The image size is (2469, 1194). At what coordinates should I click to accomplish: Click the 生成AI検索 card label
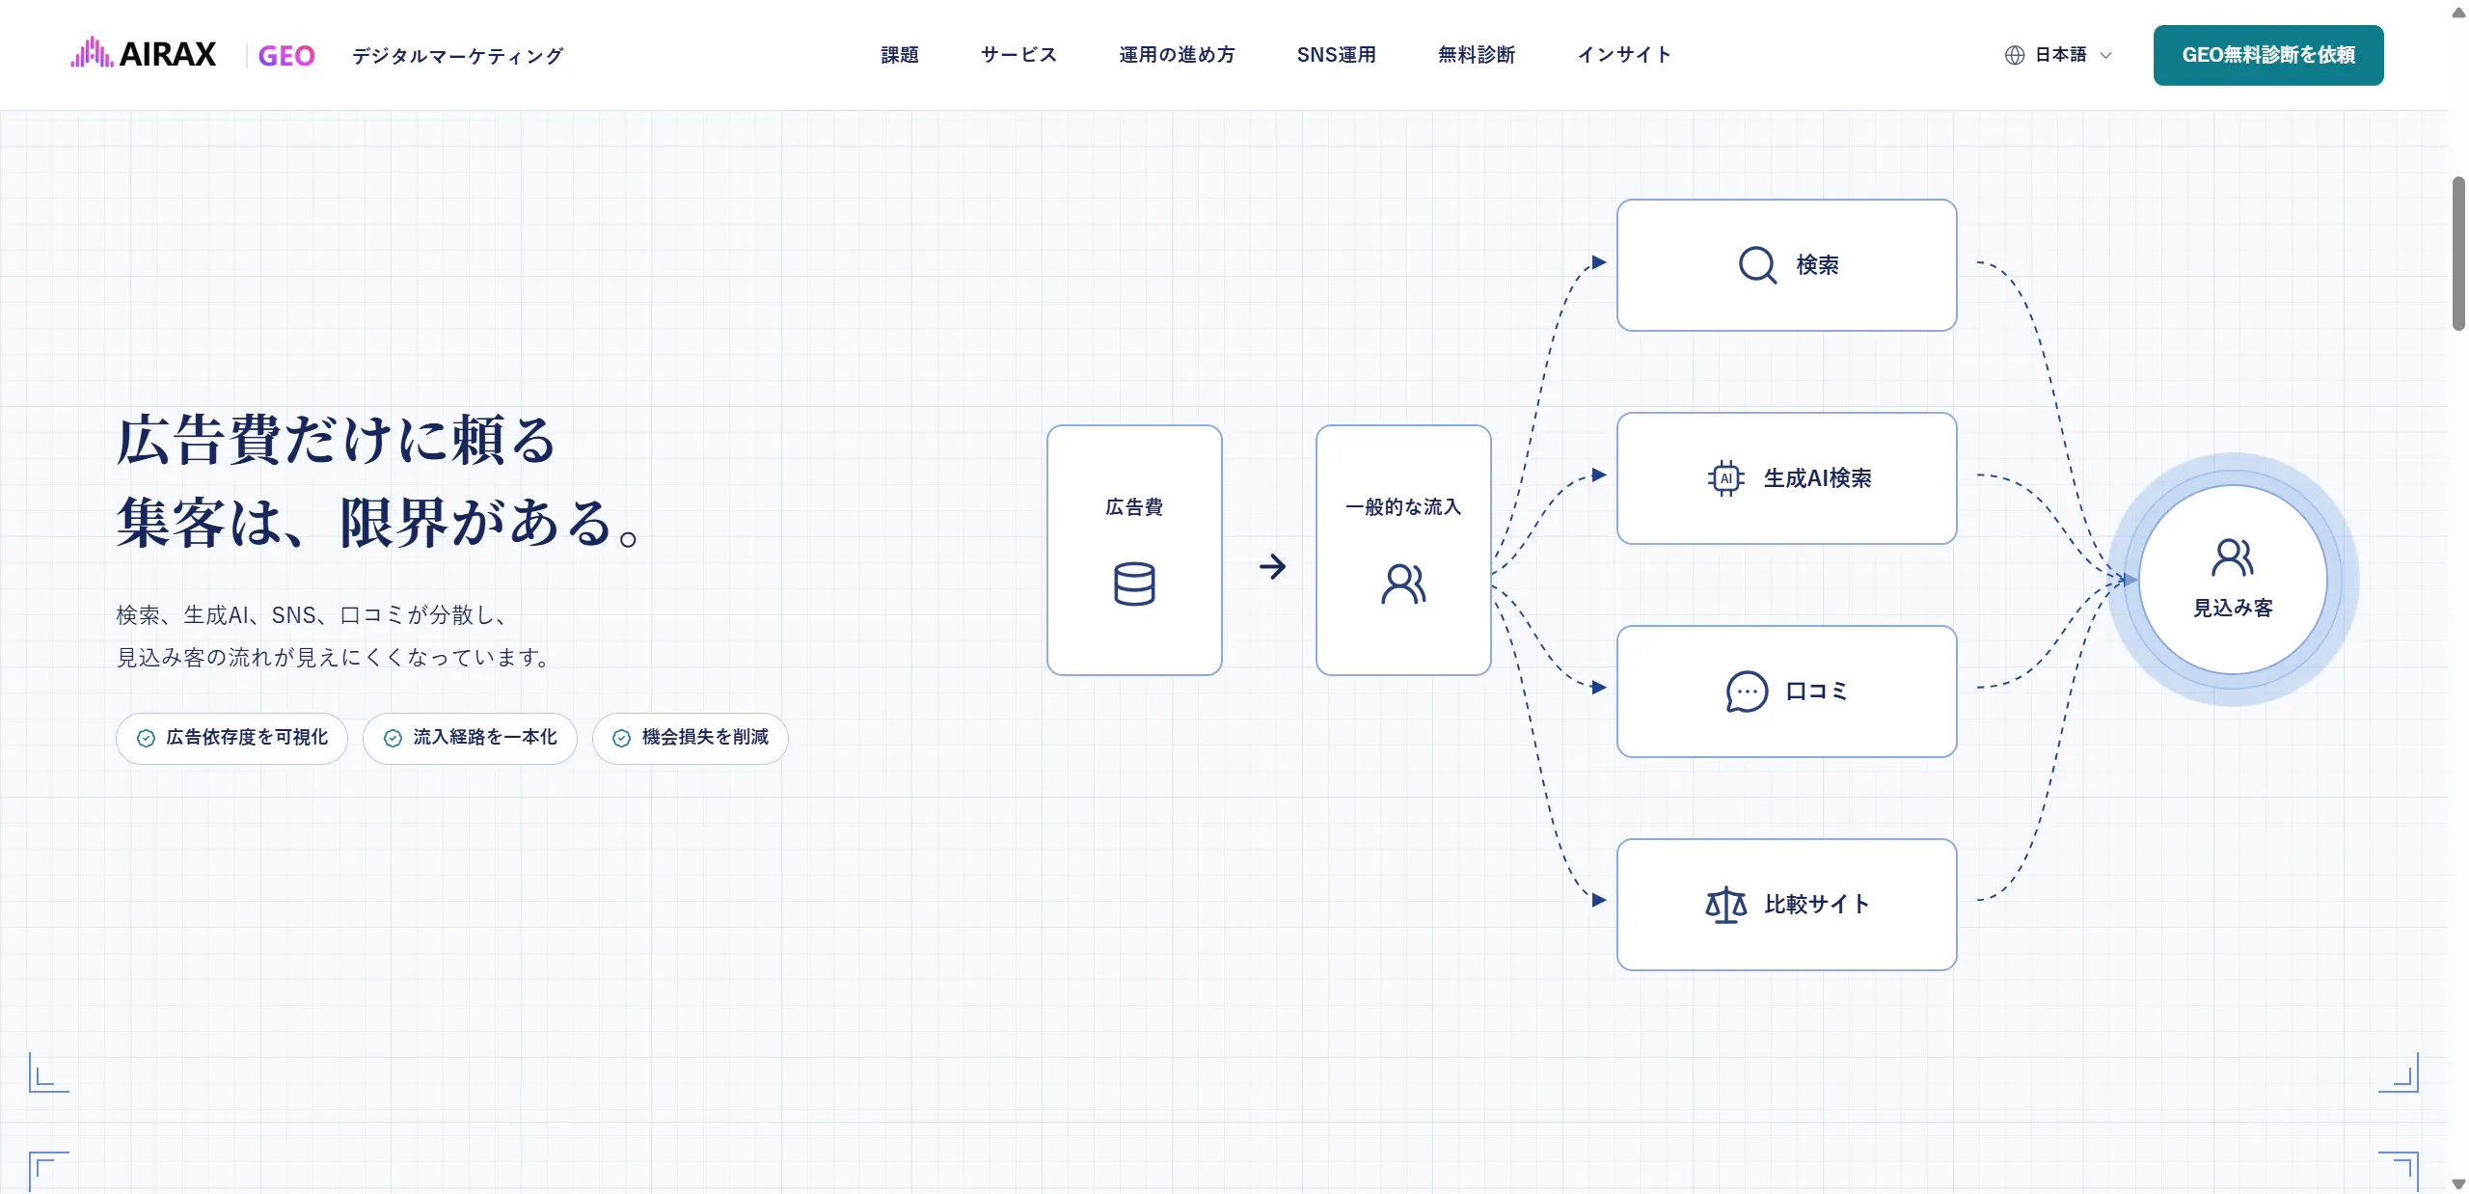[1817, 478]
